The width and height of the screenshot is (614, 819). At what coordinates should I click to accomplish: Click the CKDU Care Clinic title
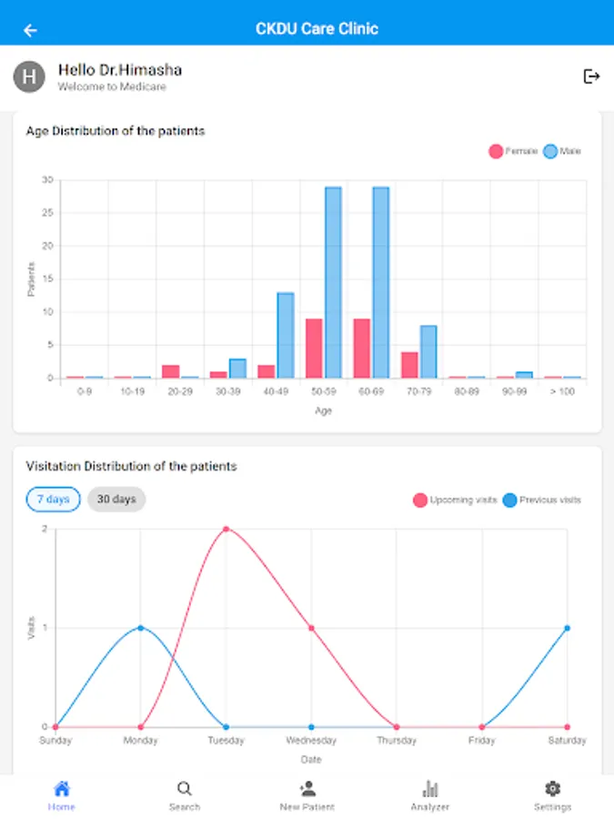(x=317, y=29)
